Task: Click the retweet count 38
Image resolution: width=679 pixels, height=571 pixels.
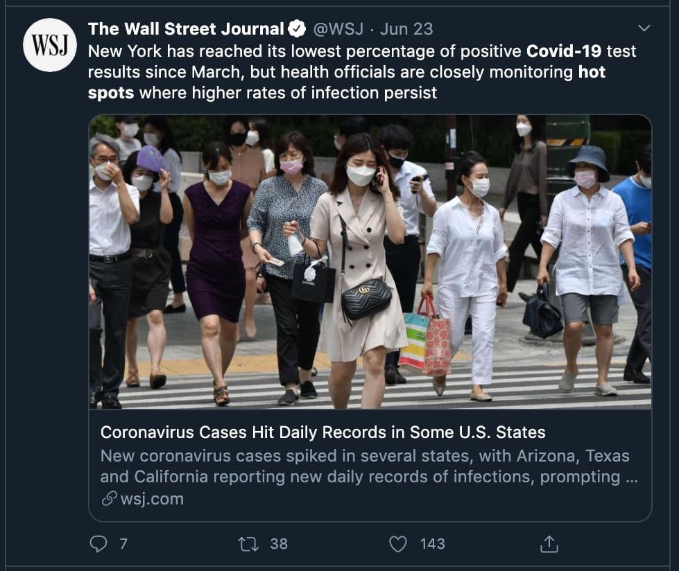Action: [x=279, y=544]
